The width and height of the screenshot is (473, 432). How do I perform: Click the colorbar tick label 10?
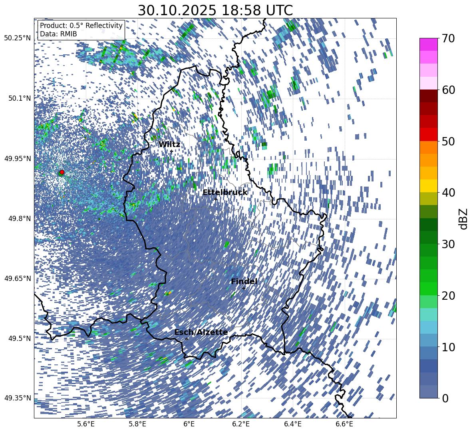[449, 347]
